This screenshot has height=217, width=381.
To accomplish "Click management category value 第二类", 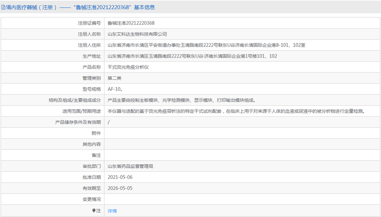I will tap(115, 78).
